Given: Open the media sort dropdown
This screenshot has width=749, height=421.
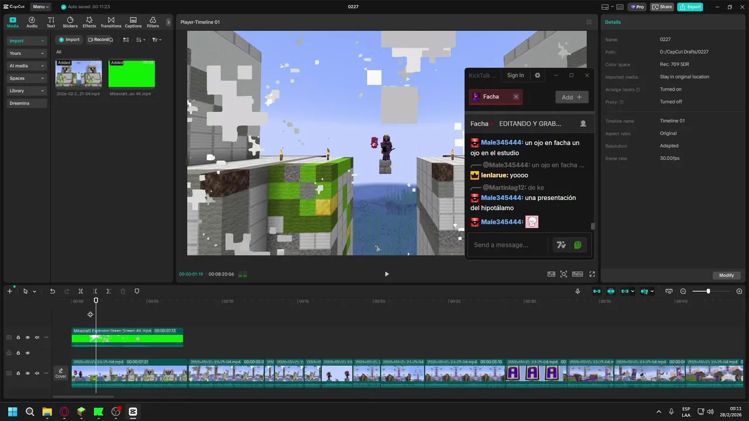Looking at the screenshot, I should point(140,40).
